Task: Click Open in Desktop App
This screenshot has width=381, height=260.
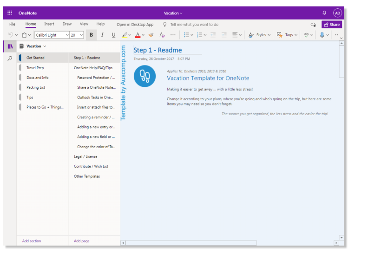Action: click(135, 25)
